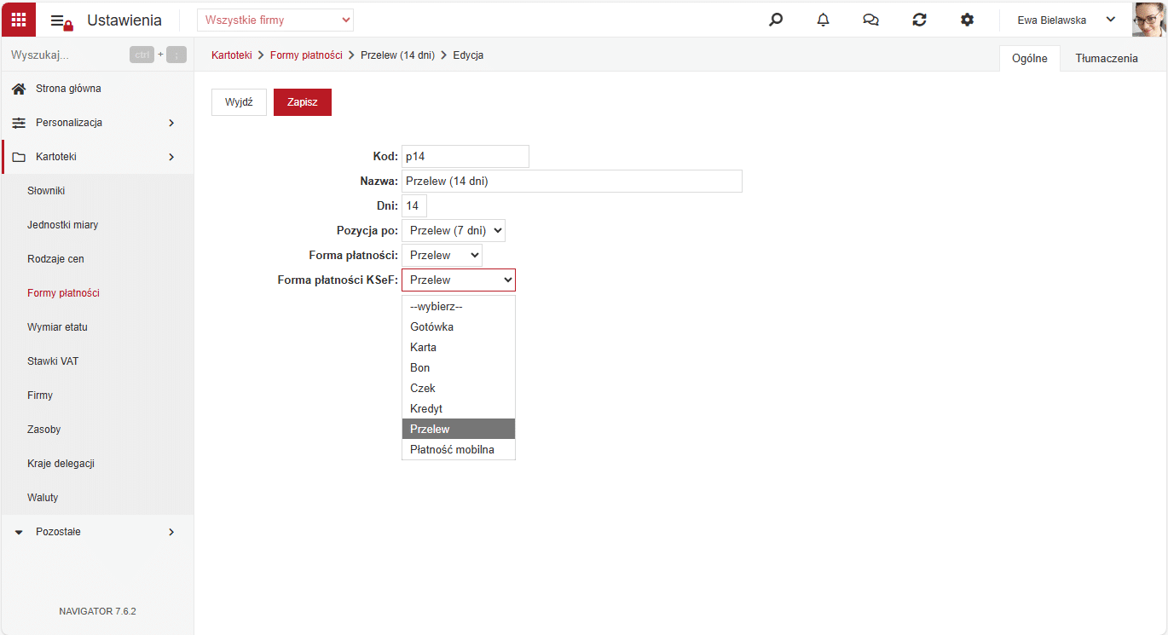The height and width of the screenshot is (635, 1168).
Task: Click the Wyjdź button
Action: point(239,102)
